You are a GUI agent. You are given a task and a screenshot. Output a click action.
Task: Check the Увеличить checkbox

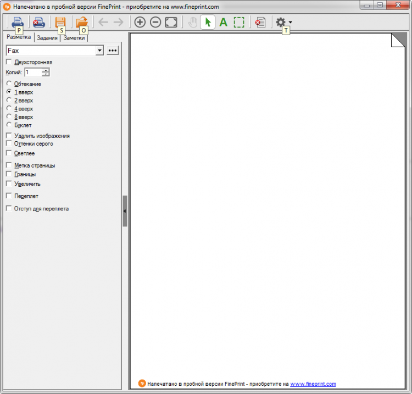(x=9, y=184)
